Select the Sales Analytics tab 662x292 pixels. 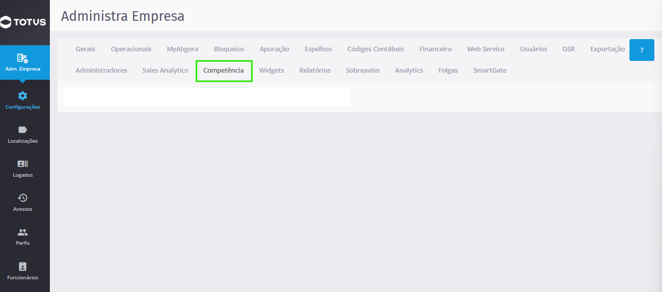[165, 70]
